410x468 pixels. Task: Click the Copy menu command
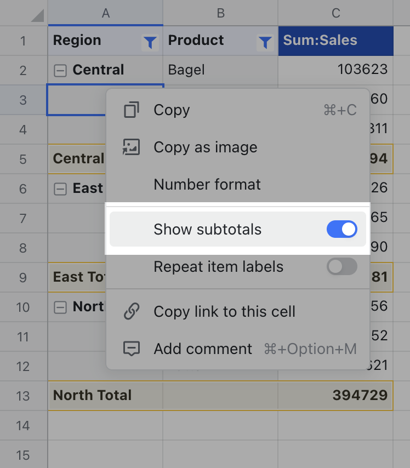(x=171, y=110)
